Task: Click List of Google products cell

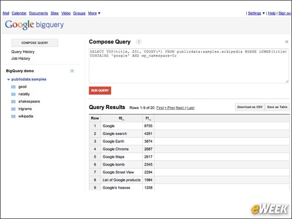Action: coord(122,180)
